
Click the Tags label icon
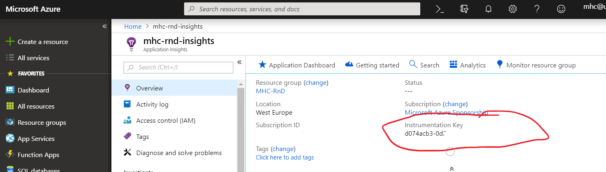pos(128,136)
